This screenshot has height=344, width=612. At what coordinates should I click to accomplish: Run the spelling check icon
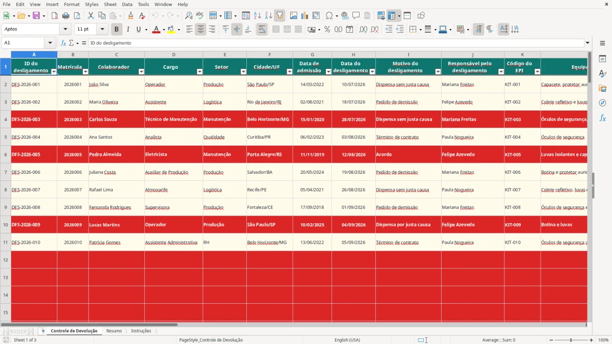tap(200, 16)
